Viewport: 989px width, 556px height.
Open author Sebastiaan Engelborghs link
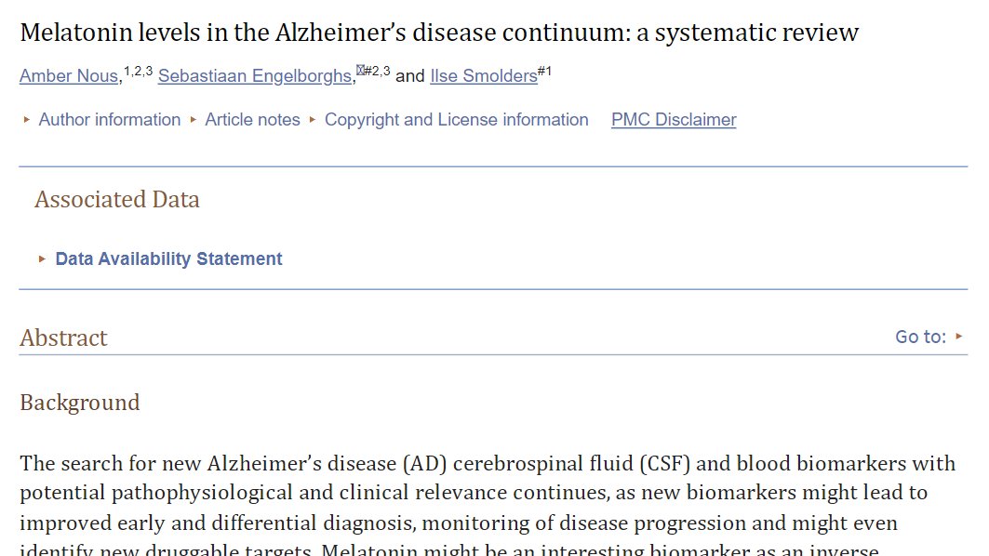pos(255,76)
